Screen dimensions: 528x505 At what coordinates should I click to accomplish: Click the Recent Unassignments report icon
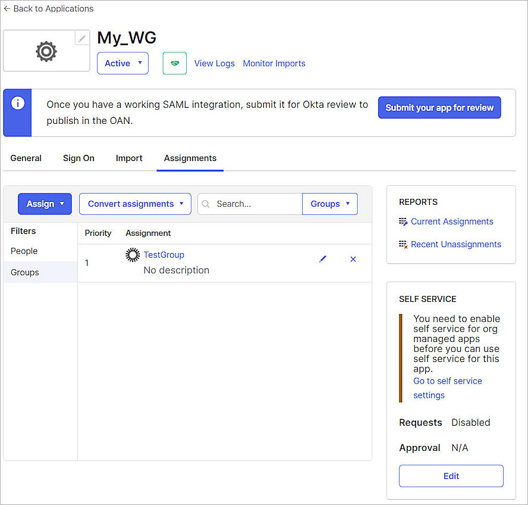click(x=403, y=244)
